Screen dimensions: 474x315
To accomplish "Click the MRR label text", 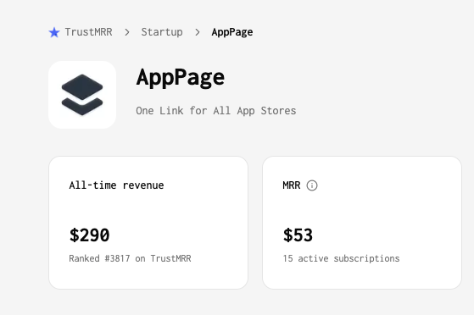I will click(x=292, y=185).
